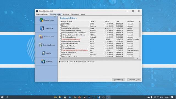Select the Porta de comunicação row
176x99 pixels.
point(99,53)
